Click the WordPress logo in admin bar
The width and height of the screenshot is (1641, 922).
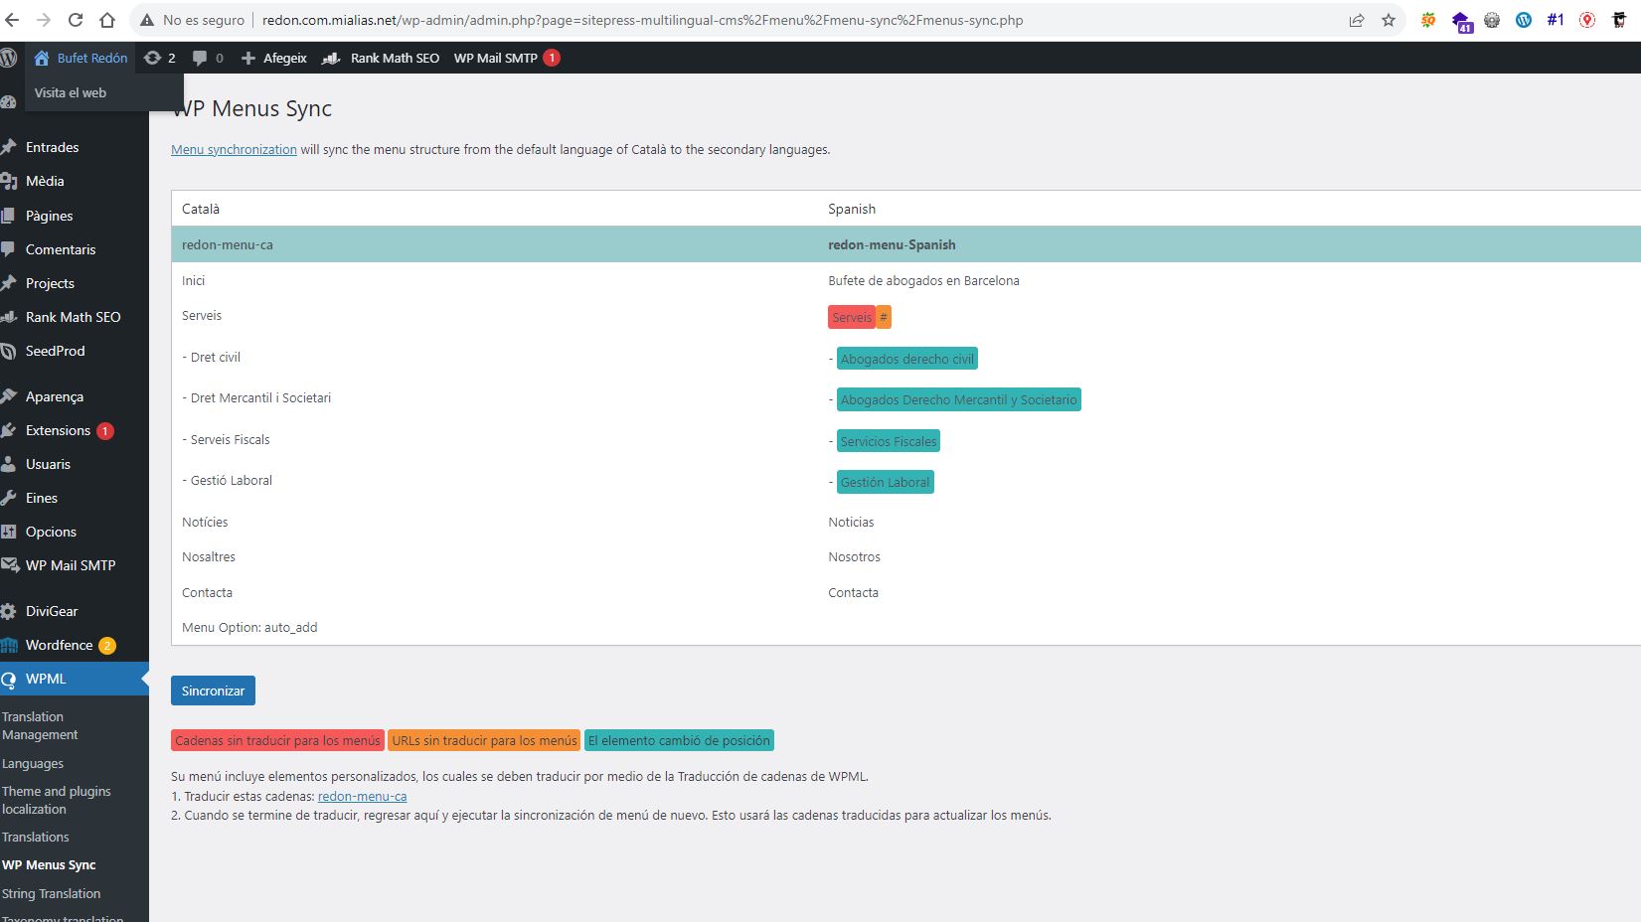point(9,58)
